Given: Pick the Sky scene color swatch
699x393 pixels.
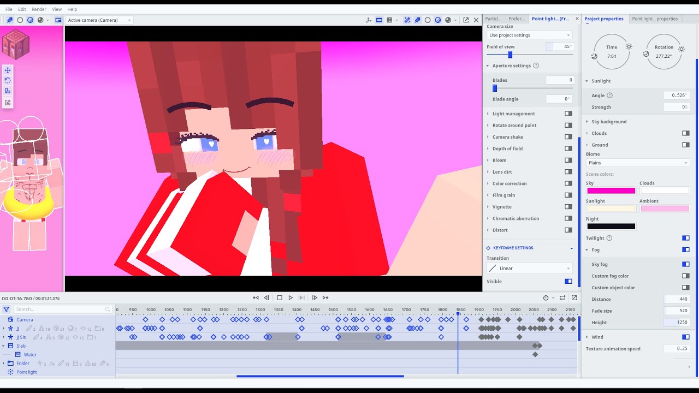Looking at the screenshot, I should (611, 191).
